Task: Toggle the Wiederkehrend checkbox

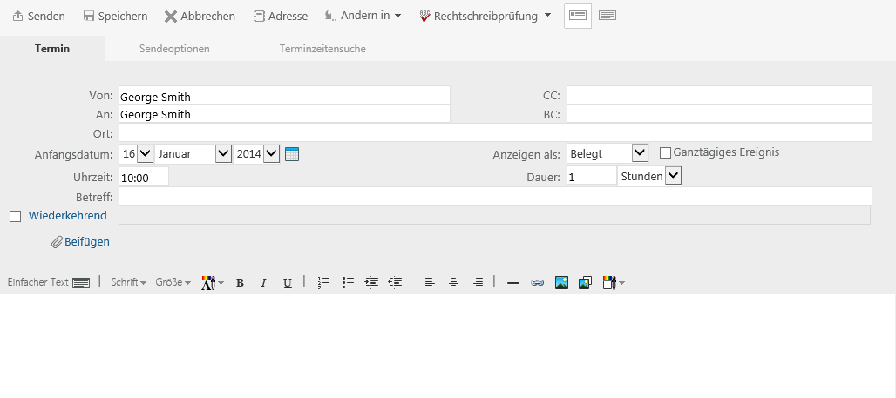Action: click(16, 216)
